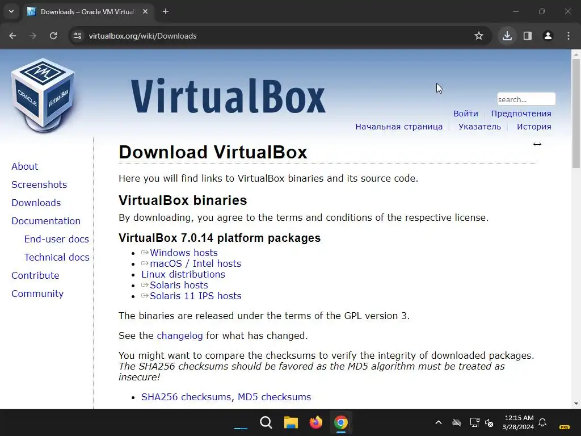
Task: Open the Linux distributions link
Action: (x=183, y=274)
